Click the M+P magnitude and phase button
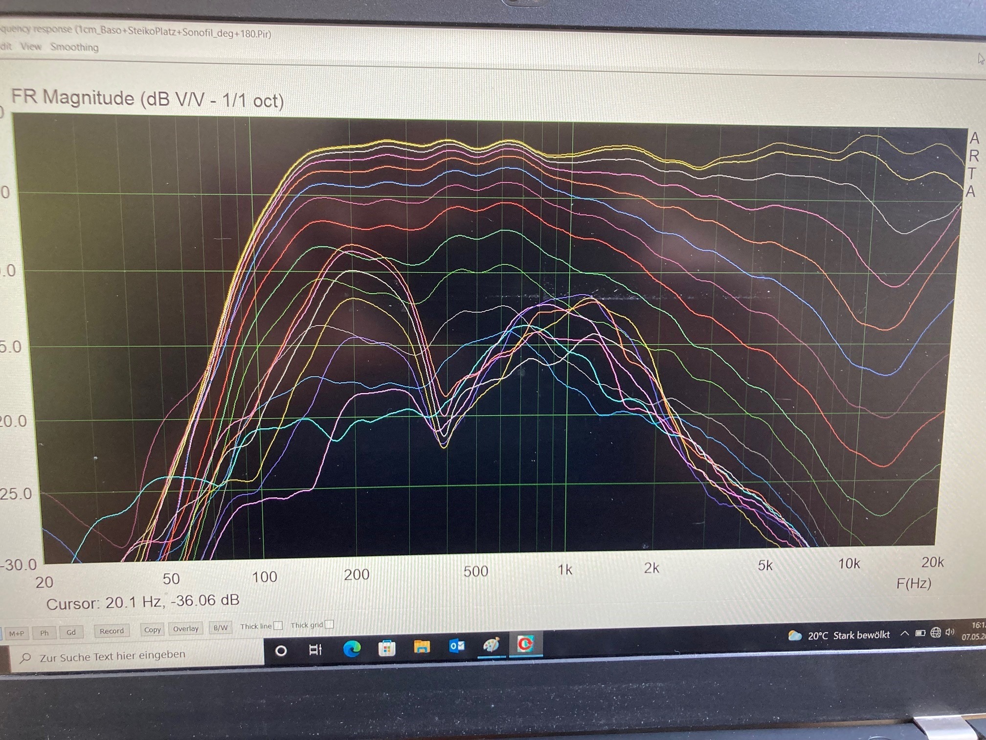The width and height of the screenshot is (986, 740). (x=16, y=633)
